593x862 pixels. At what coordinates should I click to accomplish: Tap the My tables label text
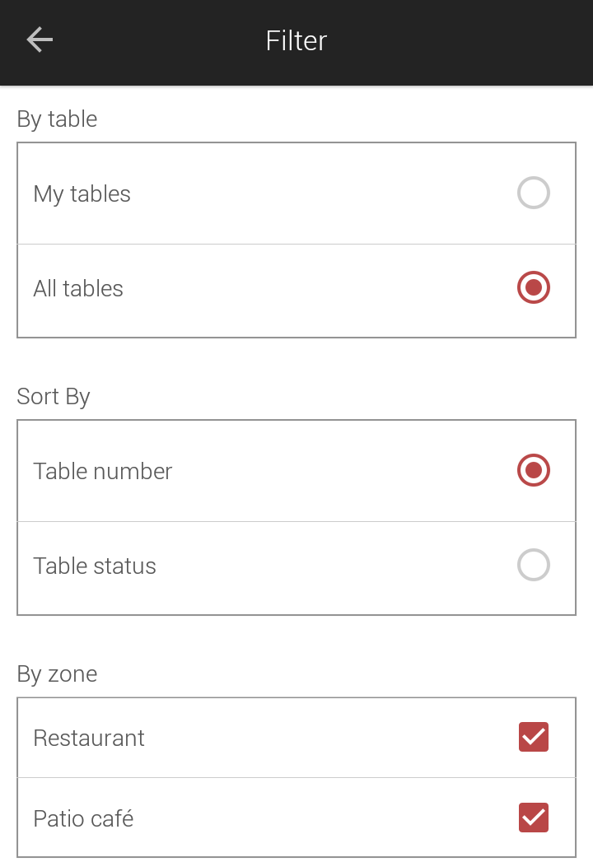82,194
